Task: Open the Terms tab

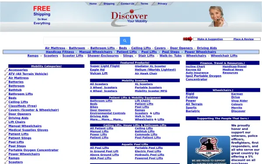Action: 144,3
